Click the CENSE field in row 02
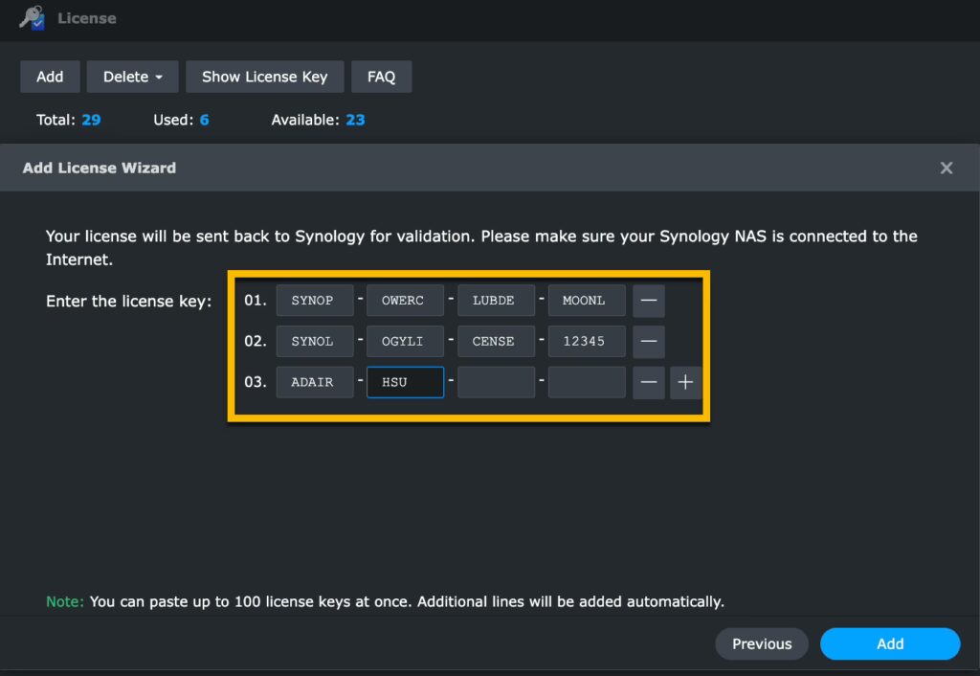 pos(497,342)
